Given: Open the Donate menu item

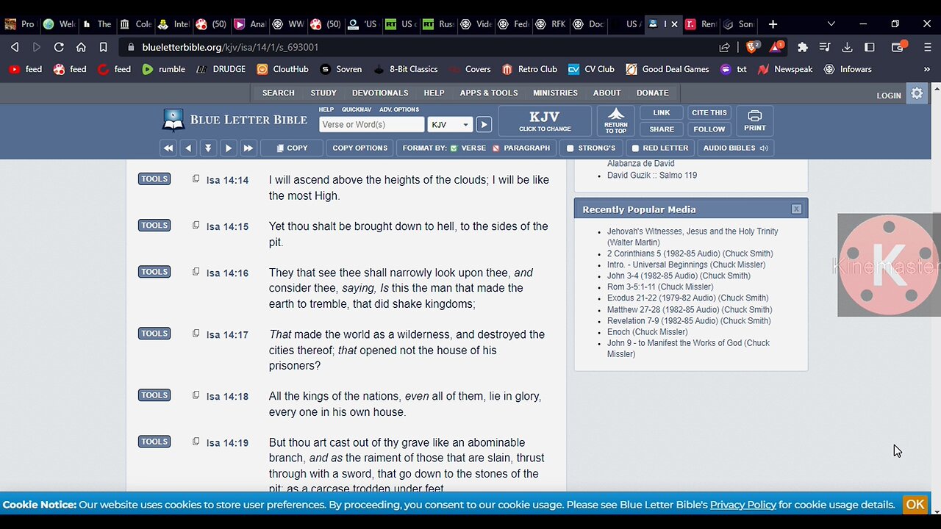Looking at the screenshot, I should pos(653,93).
